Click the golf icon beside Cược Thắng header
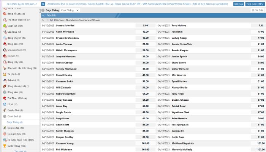The width and height of the screenshot is (266, 152). click(x=43, y=10)
